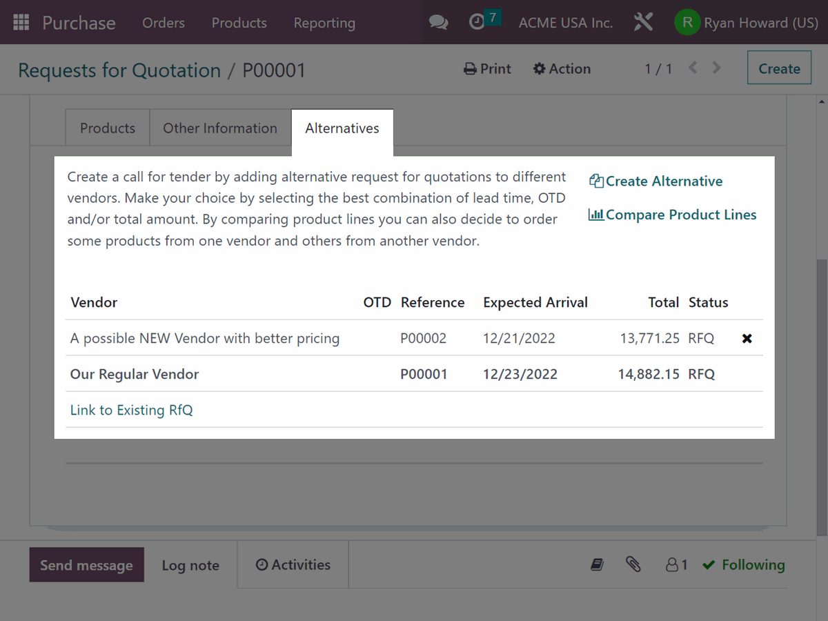Click the Vendor column header

pyautogui.click(x=94, y=302)
